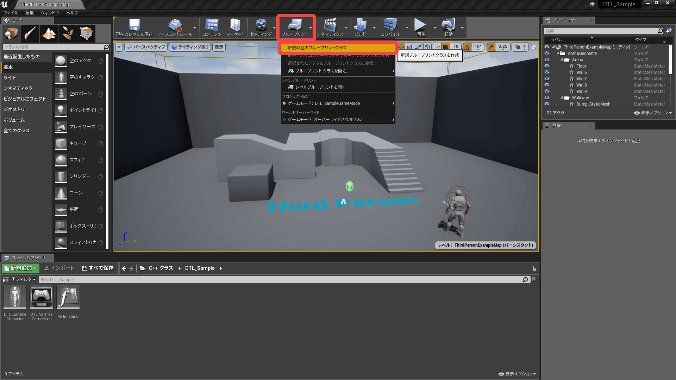Open the Perspective viewport dropdown
This screenshot has height=380, width=676.
point(146,47)
